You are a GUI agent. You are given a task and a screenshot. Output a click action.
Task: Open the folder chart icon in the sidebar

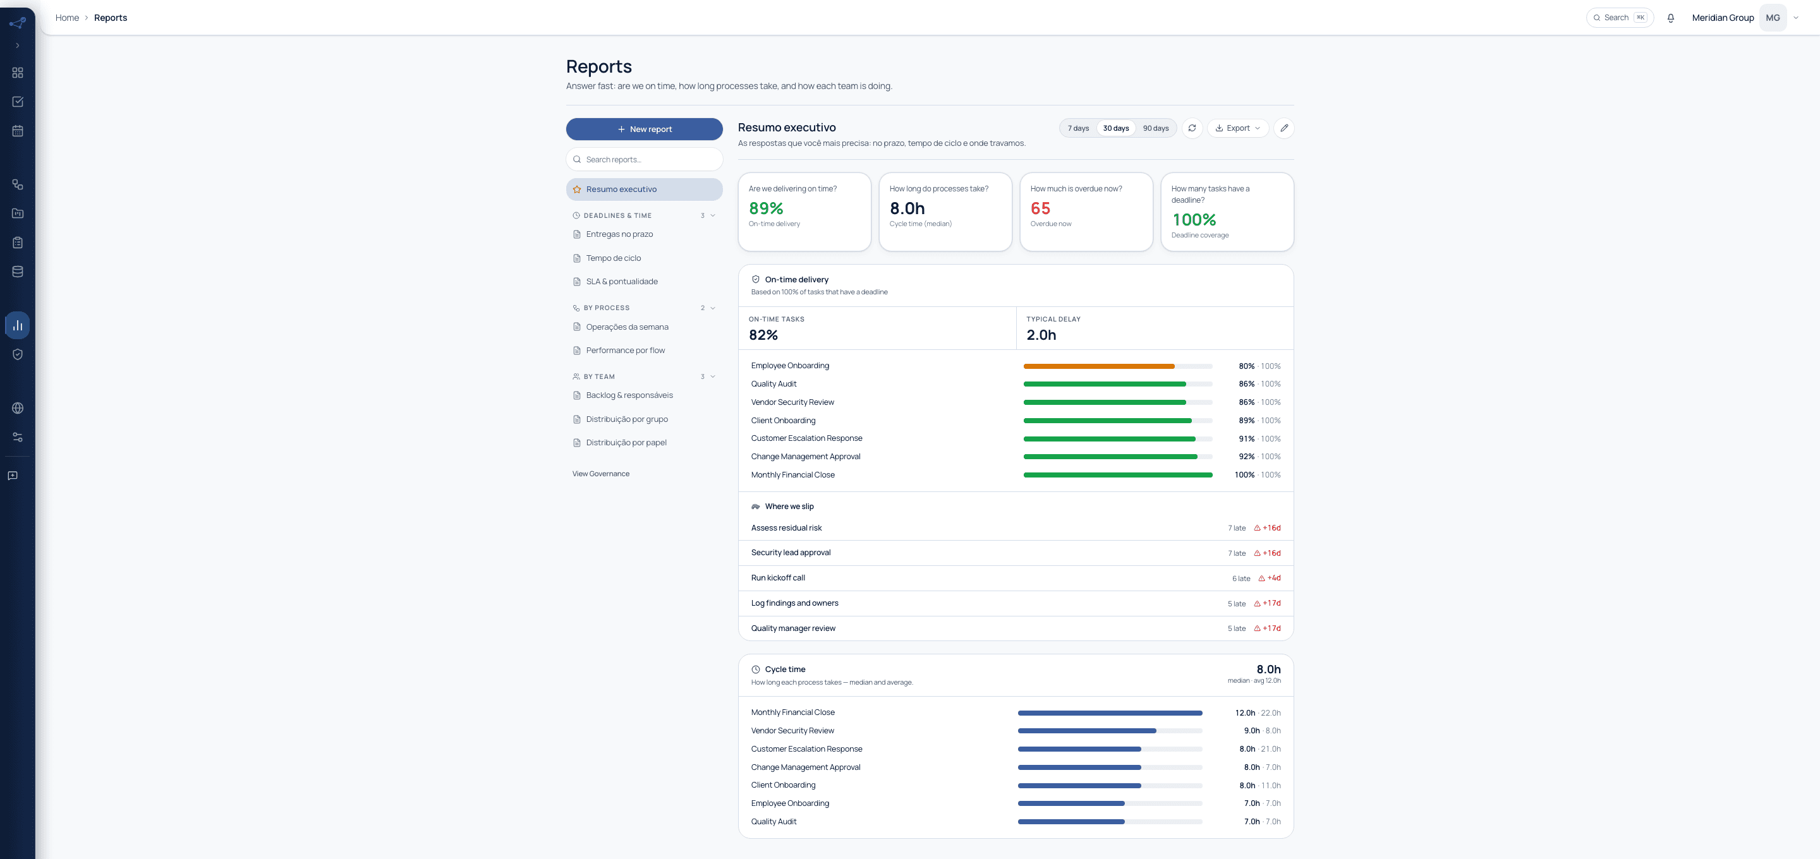click(18, 213)
